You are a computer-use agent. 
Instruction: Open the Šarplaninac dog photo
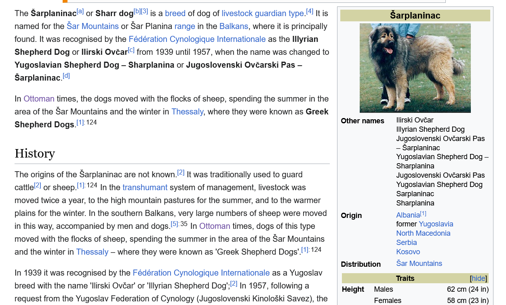coord(415,68)
